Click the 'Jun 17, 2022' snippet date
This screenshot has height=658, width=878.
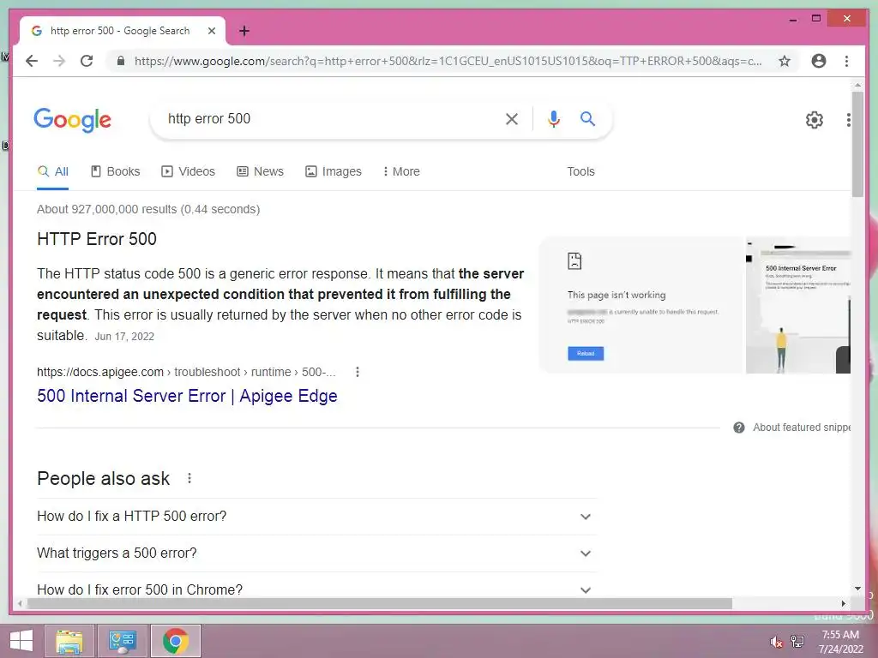coord(124,336)
